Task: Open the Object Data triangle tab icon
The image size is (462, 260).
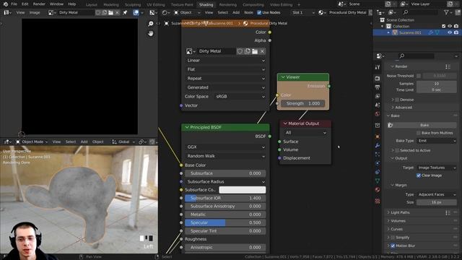Action: (x=378, y=181)
